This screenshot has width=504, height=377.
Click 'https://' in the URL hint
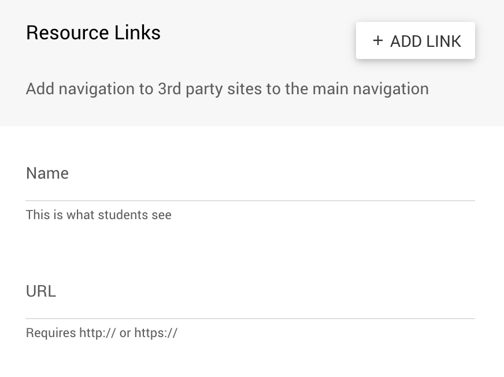point(156,333)
